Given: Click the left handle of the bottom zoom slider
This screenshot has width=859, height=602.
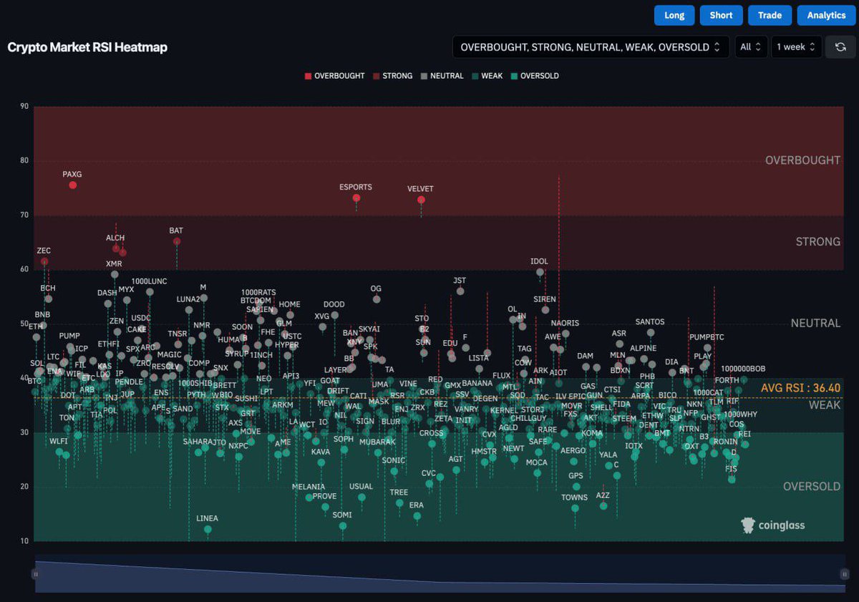Looking at the screenshot, I should 34,573.
